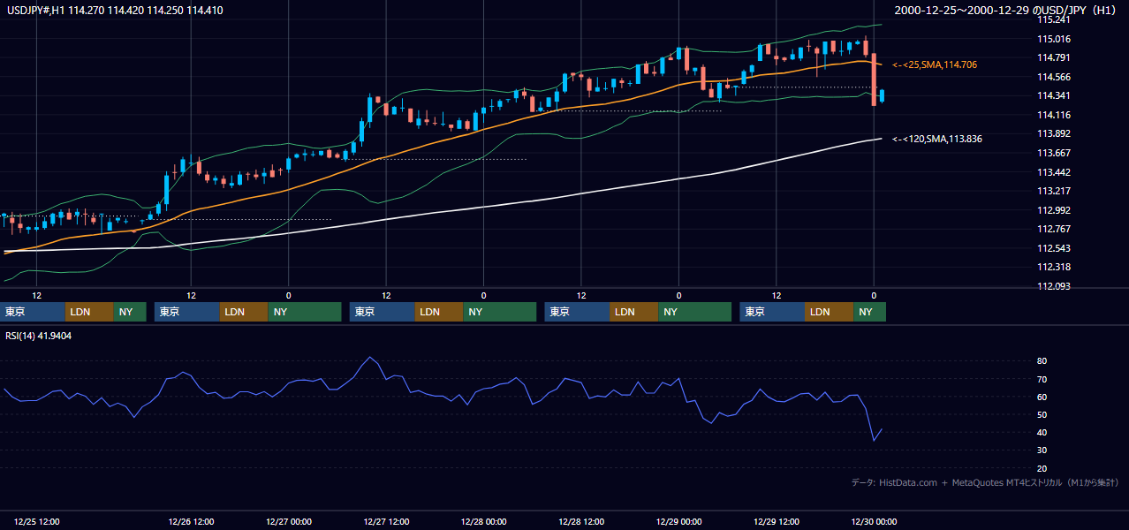Click price axis value 112.093
This screenshot has width=1129, height=530.
[x=1054, y=286]
